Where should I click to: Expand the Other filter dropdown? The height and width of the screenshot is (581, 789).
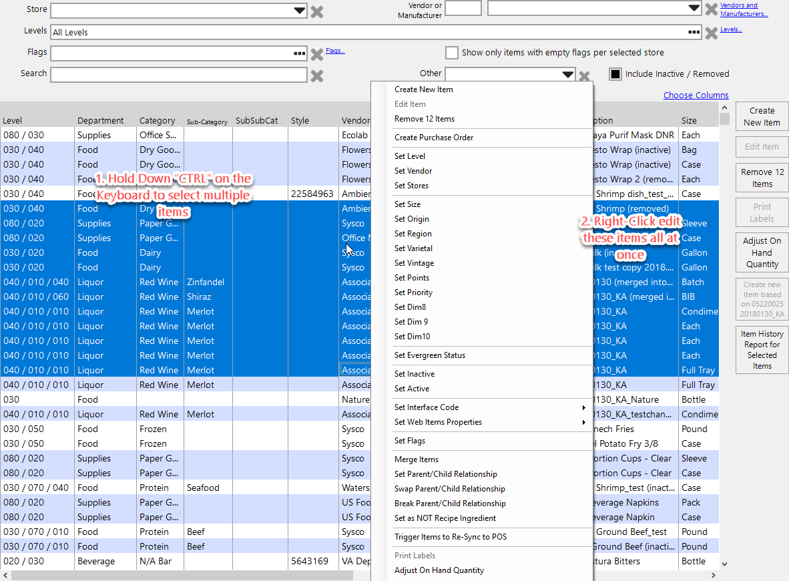pyautogui.click(x=567, y=75)
